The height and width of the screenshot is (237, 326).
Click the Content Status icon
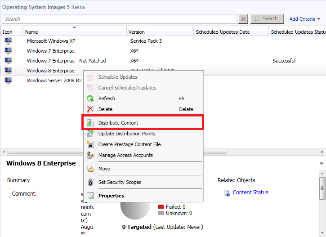227,193
